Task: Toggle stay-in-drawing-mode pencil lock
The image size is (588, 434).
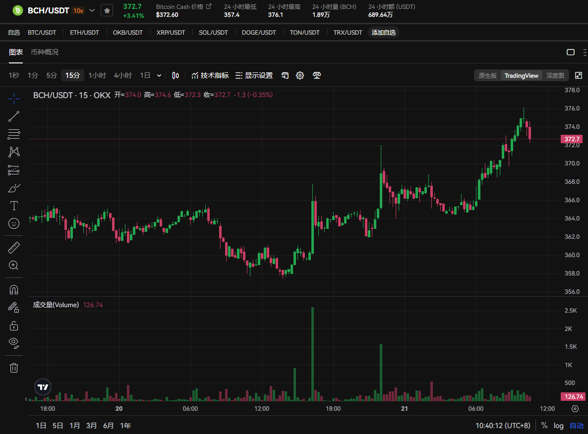Action: pos(14,308)
